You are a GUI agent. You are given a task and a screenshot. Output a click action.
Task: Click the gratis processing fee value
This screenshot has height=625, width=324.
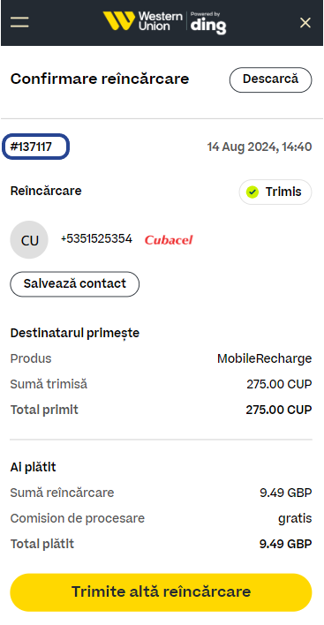[x=295, y=518]
